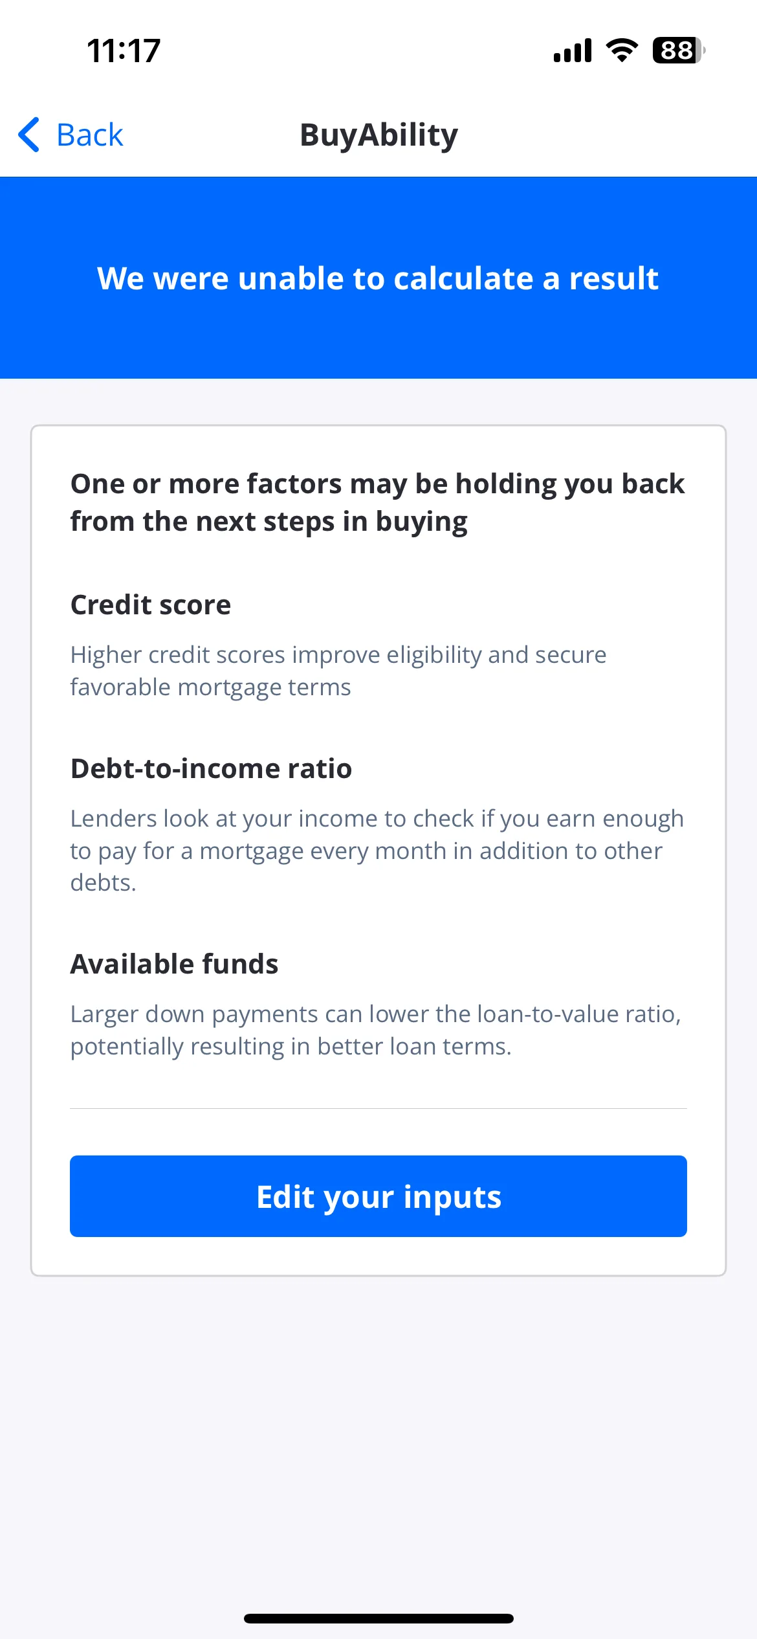The image size is (757, 1639).
Task: Go back using the Back label
Action: 89,135
